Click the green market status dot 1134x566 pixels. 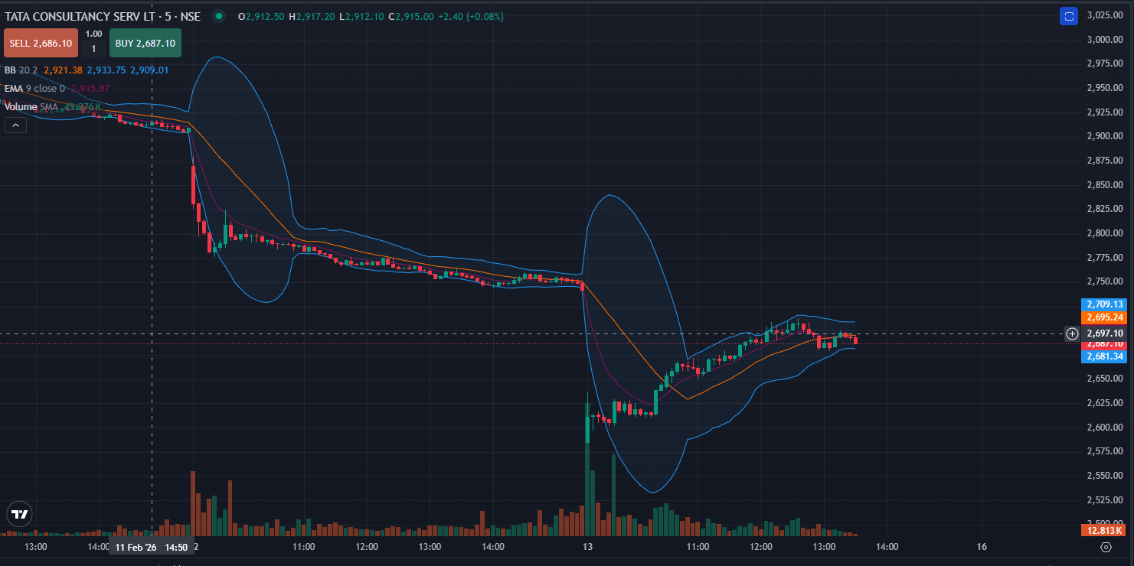click(x=220, y=16)
